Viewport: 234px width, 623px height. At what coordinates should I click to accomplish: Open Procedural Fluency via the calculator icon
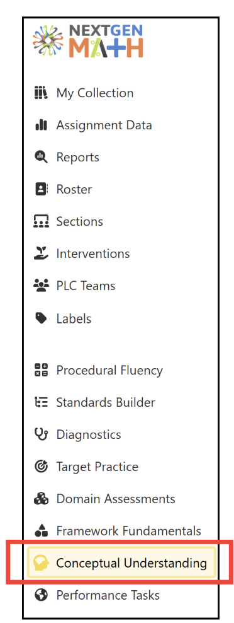click(x=42, y=370)
